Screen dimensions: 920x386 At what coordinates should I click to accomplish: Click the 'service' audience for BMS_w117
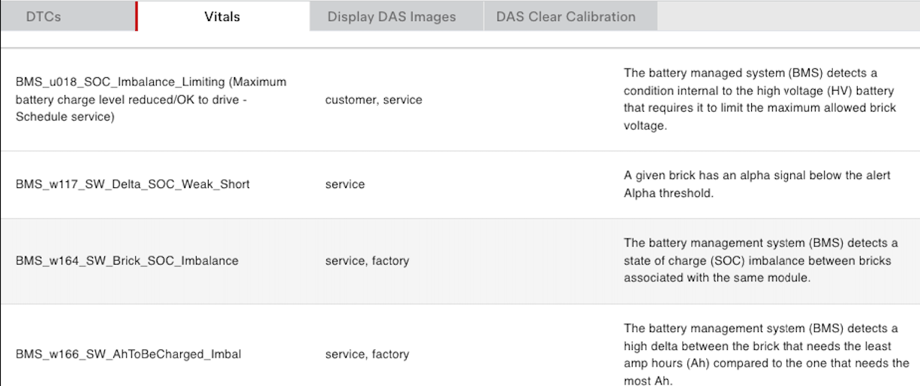coord(344,184)
